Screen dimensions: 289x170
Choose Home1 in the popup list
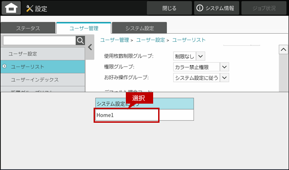pos(144,115)
